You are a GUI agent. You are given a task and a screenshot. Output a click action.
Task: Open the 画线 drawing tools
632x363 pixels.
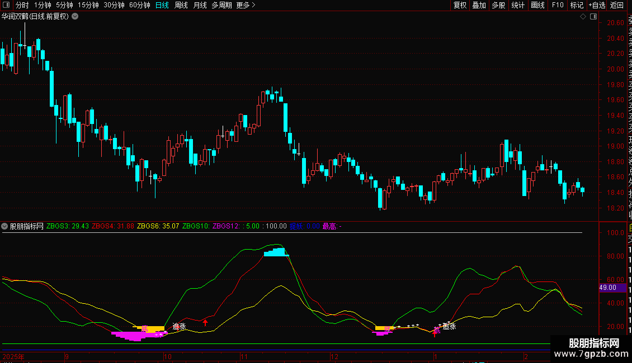coord(537,6)
